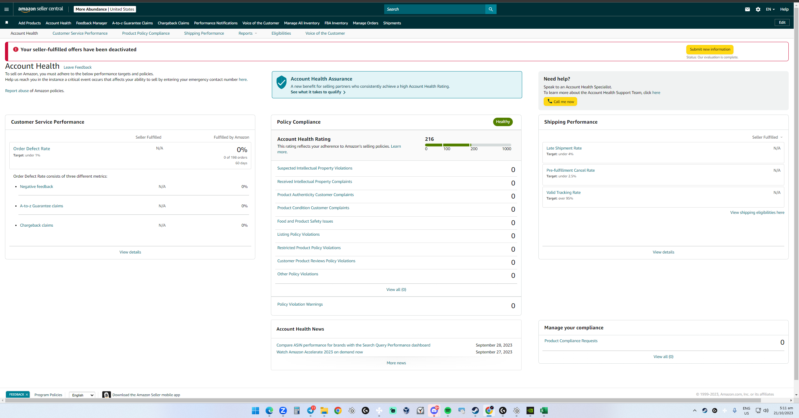Open Shipments menu item
This screenshot has height=418, width=799.
[392, 23]
